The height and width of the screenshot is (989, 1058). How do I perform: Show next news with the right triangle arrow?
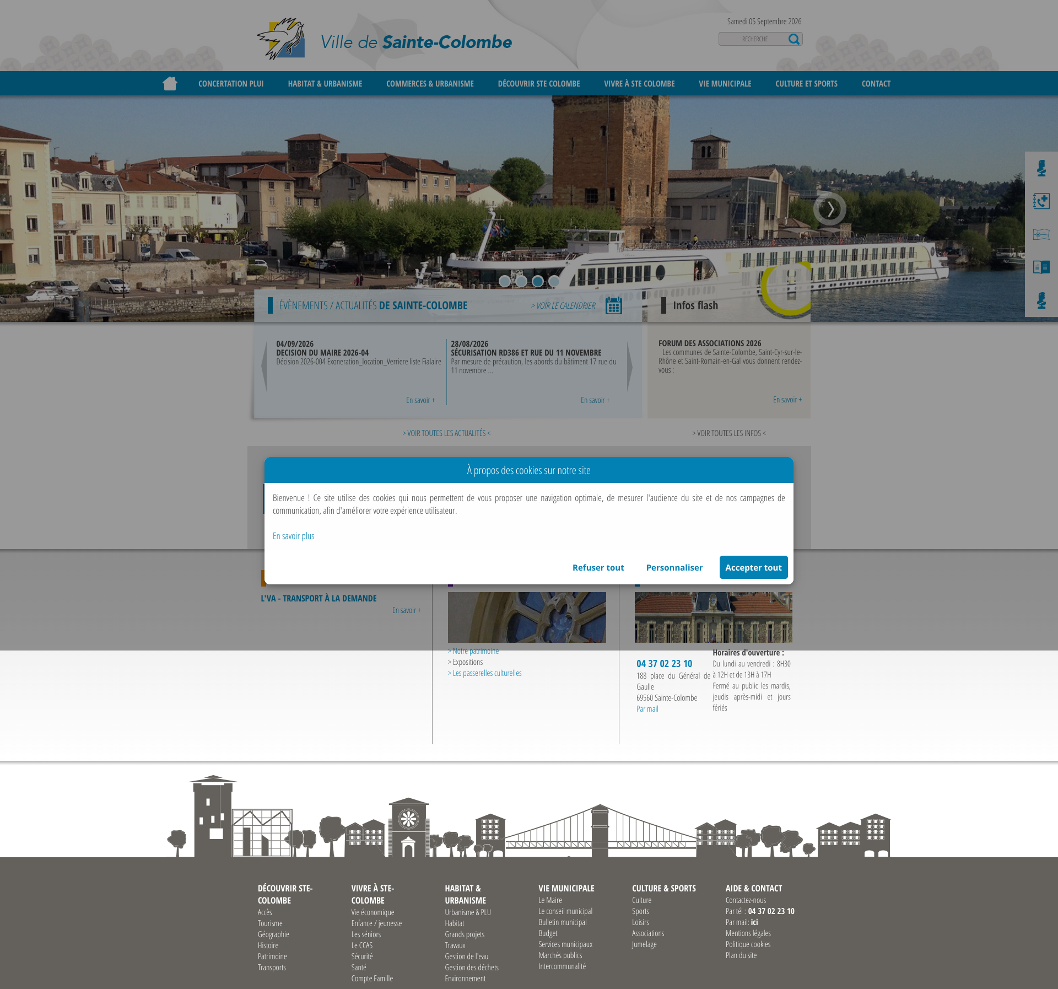(630, 366)
